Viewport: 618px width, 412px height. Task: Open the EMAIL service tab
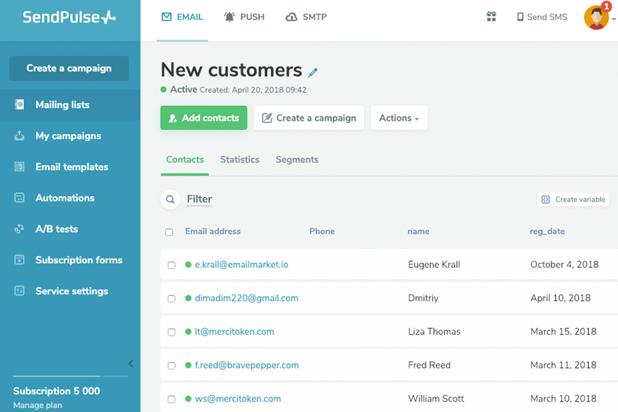click(x=182, y=17)
